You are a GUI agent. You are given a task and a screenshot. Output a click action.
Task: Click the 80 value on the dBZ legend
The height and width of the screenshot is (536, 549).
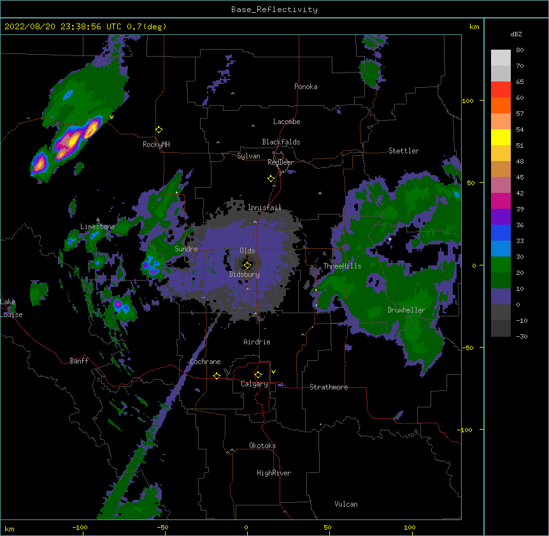coord(520,50)
